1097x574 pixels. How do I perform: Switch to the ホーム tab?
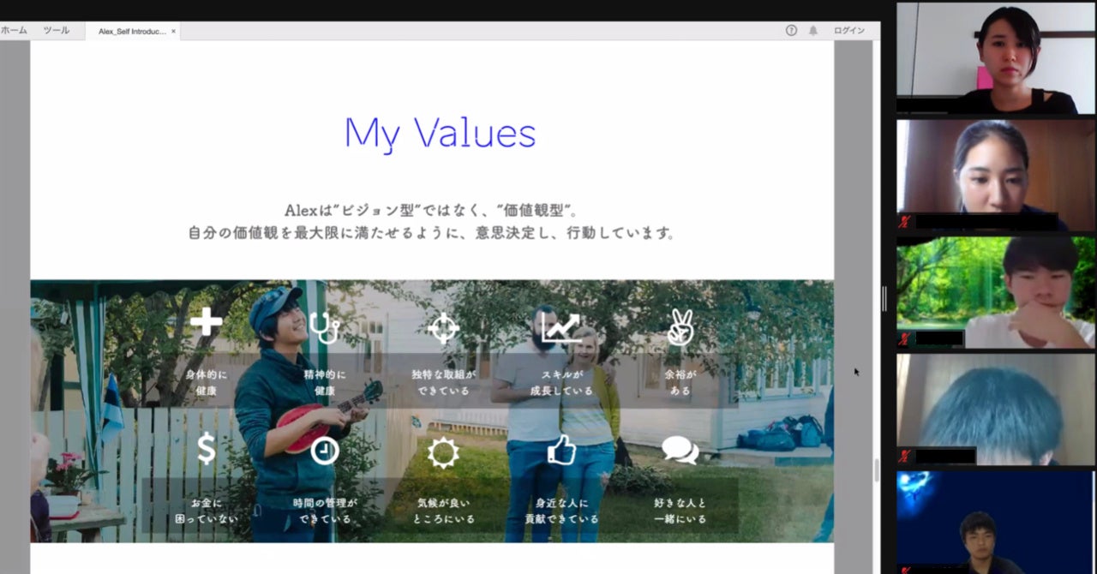point(14,30)
